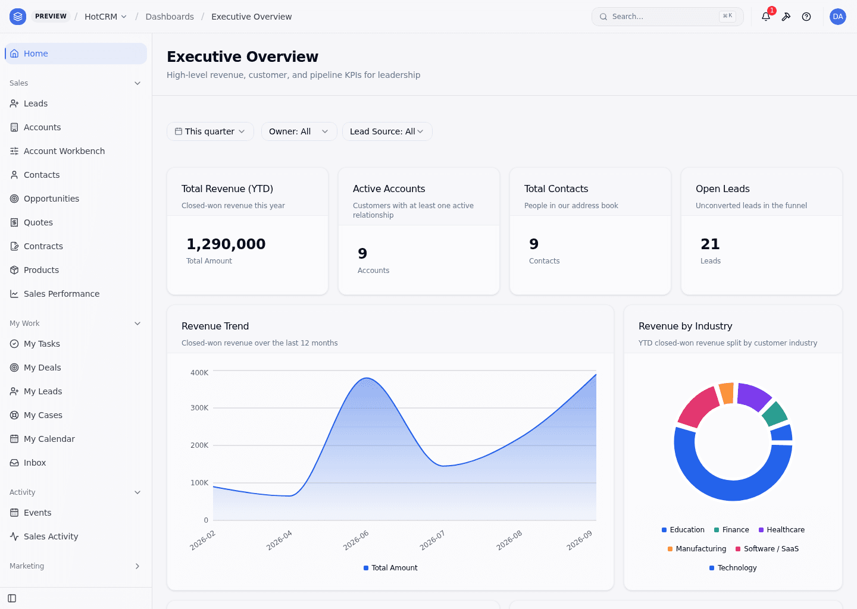Viewport: 857px width, 609px height.
Task: Open My Calendar in the sidebar
Action: tap(76, 439)
